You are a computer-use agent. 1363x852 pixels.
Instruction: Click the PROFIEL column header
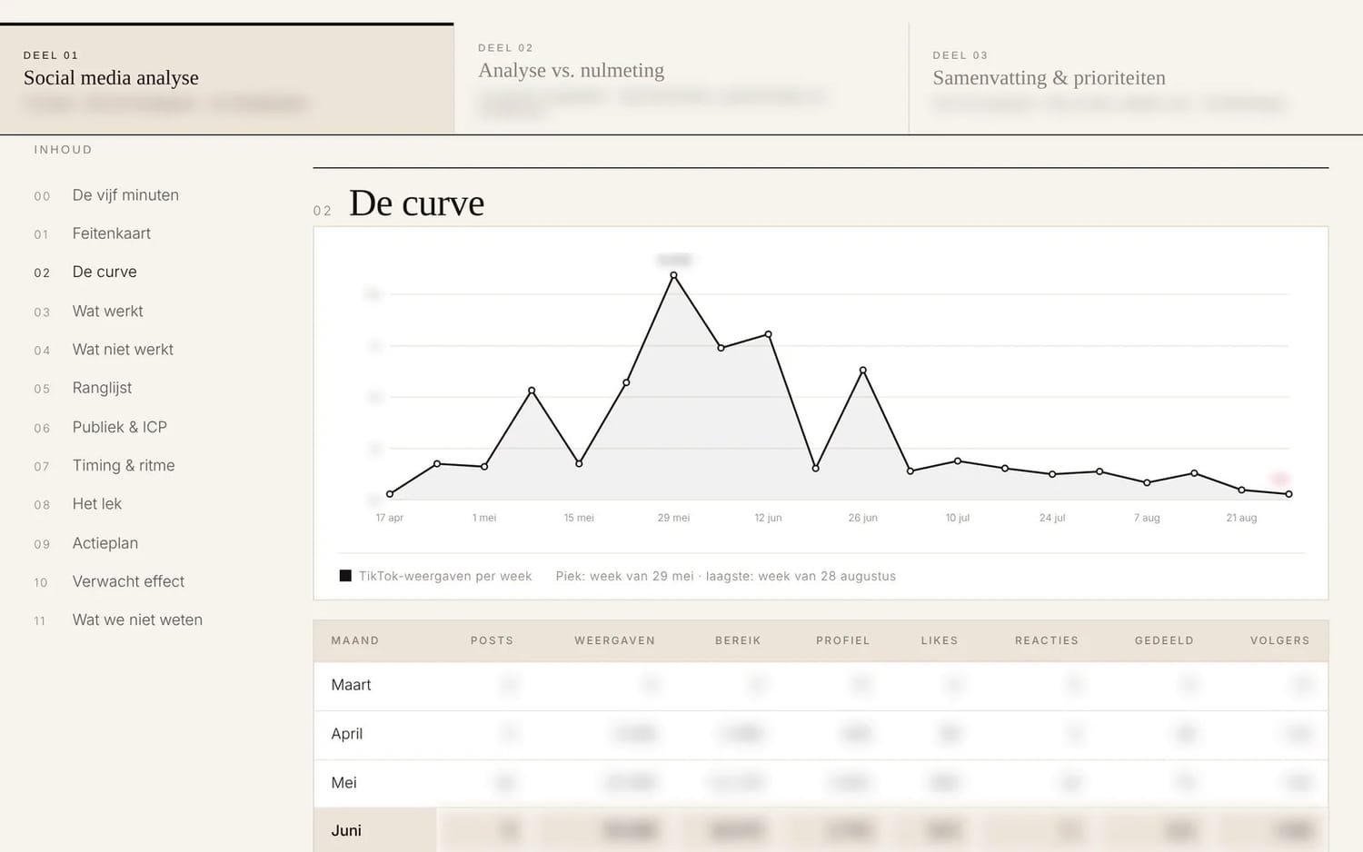click(x=842, y=640)
